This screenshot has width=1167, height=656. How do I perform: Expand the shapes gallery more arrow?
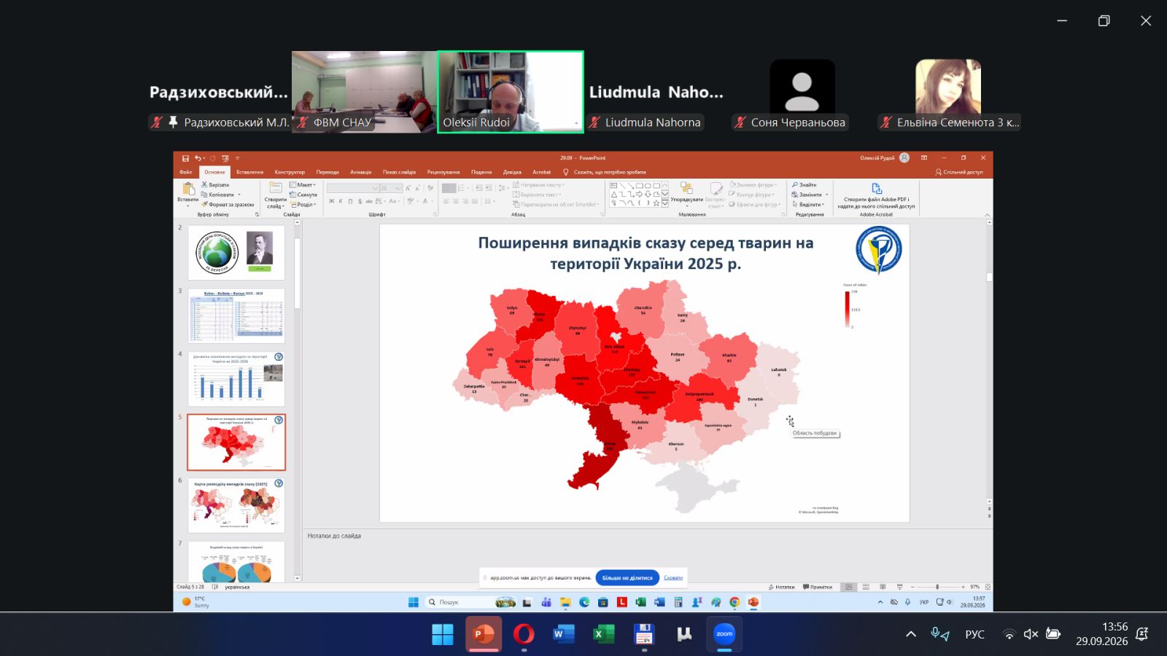pos(664,203)
